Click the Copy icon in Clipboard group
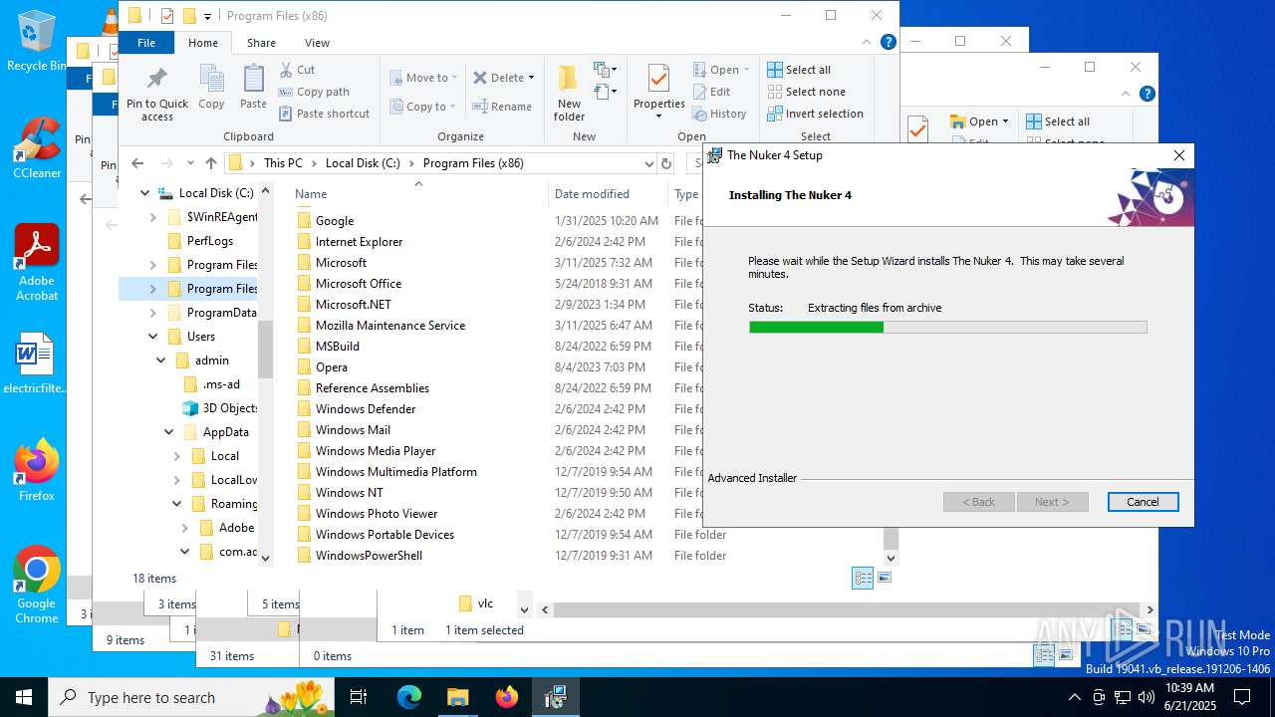Screen dimensions: 1275x717 point(211,88)
